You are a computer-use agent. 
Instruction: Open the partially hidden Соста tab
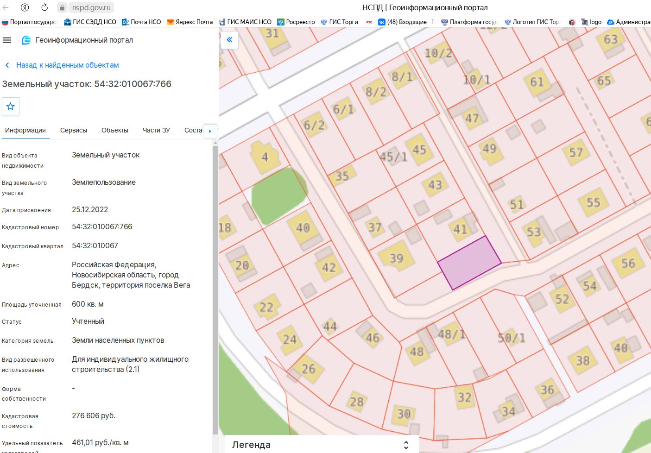(x=193, y=130)
